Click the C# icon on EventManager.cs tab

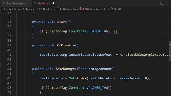point(4,3)
